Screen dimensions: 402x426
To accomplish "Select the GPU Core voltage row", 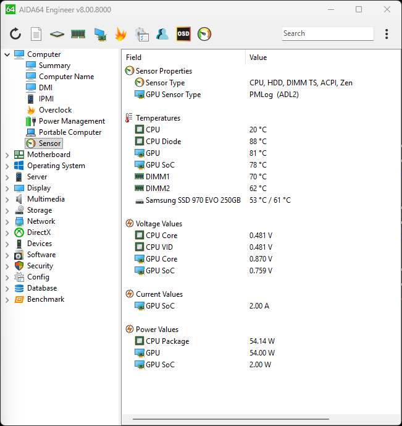I will (261, 259).
